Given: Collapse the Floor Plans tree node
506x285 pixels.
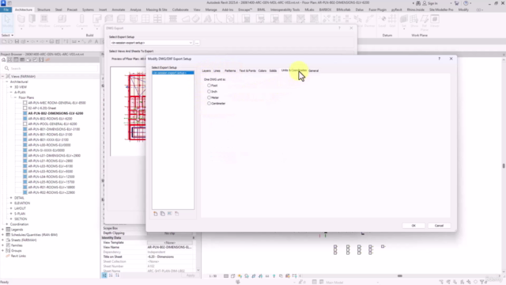Looking at the screenshot, I should click(x=15, y=97).
